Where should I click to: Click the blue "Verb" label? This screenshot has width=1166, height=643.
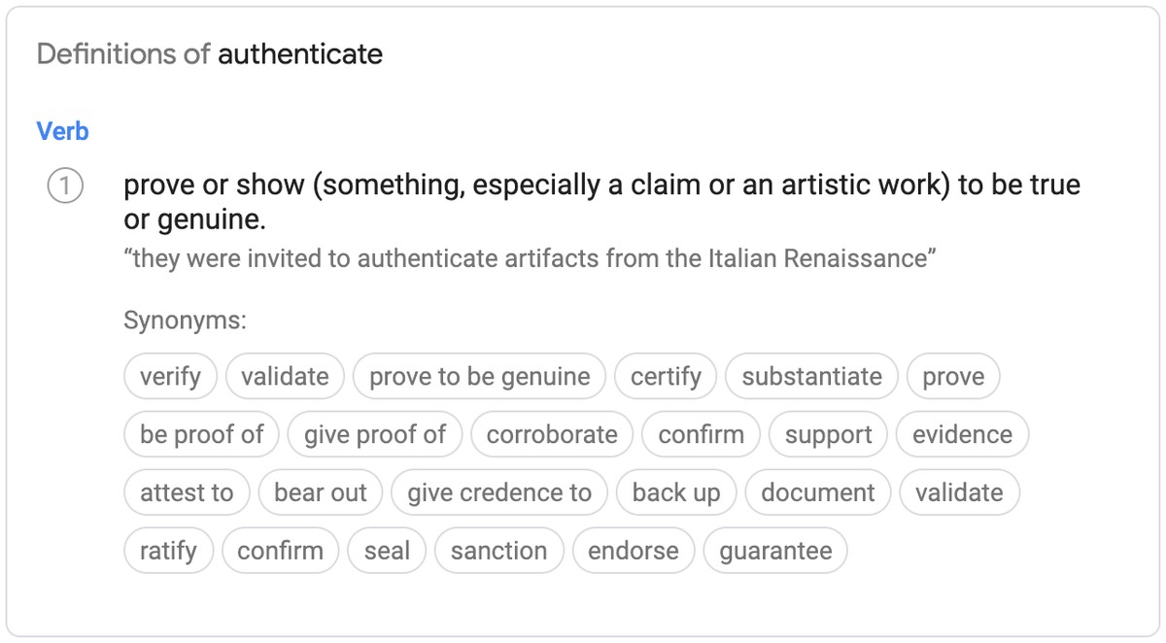point(62,130)
